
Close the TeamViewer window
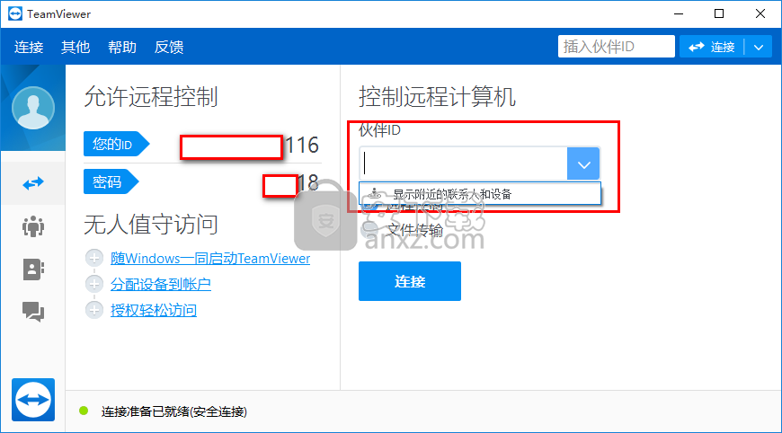coord(760,14)
